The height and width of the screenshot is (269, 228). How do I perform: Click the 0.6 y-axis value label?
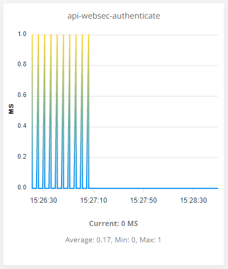click(22, 95)
